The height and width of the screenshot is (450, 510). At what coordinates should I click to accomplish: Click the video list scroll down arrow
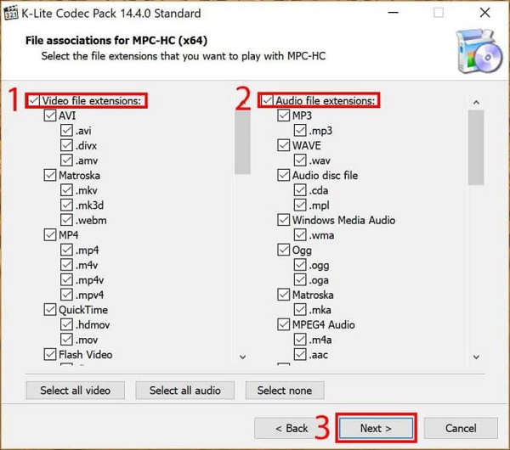pos(242,357)
